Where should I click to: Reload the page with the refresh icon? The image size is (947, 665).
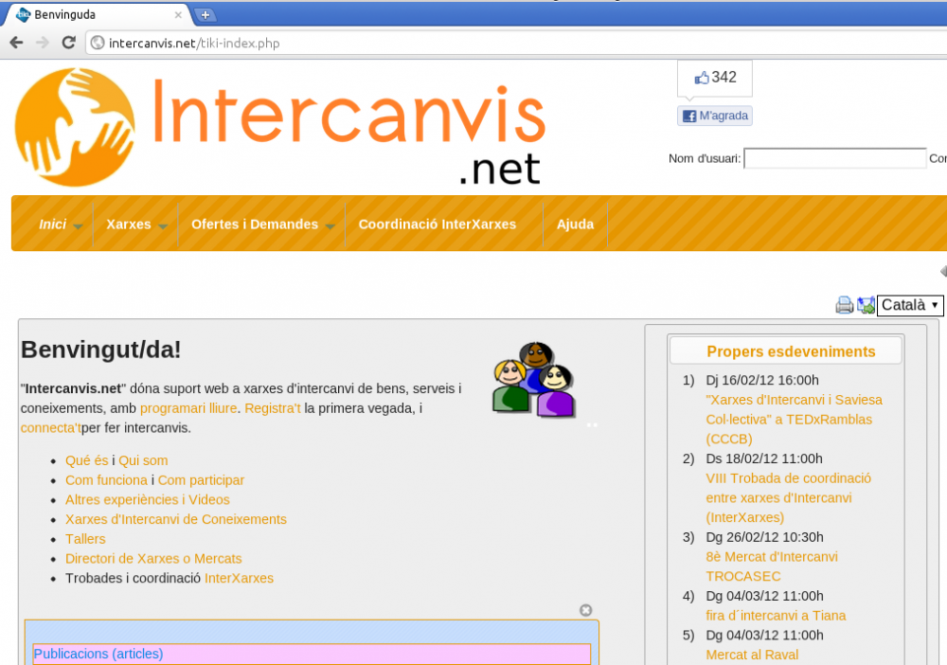coord(68,43)
